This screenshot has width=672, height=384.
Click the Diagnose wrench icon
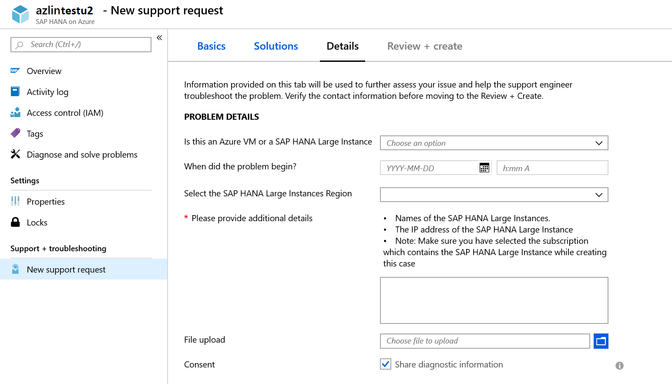click(15, 154)
